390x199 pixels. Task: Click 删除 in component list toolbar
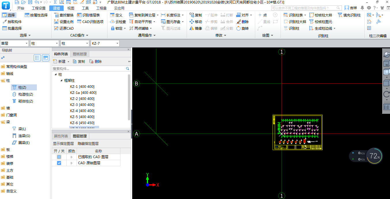(96, 61)
